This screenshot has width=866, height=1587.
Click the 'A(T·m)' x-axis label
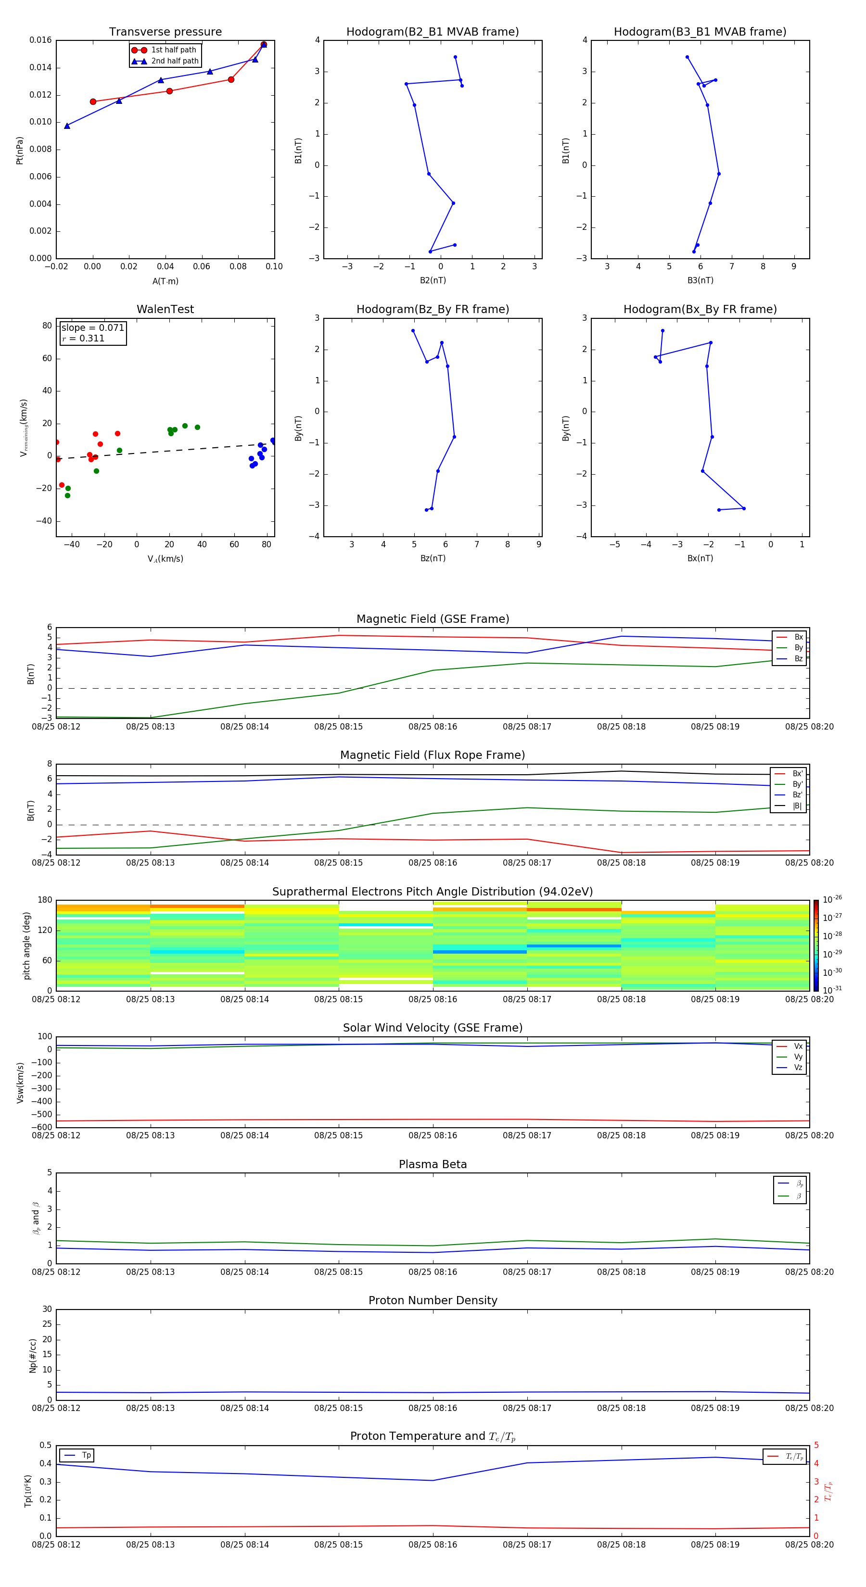tap(165, 281)
